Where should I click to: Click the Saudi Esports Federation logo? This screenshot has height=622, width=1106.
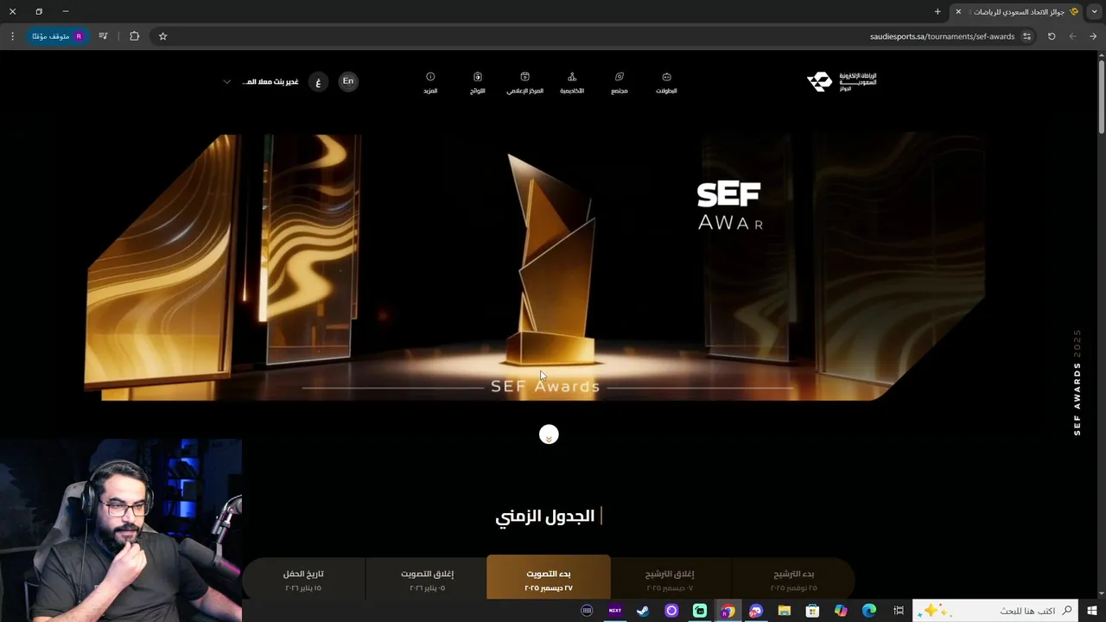pyautogui.click(x=842, y=82)
